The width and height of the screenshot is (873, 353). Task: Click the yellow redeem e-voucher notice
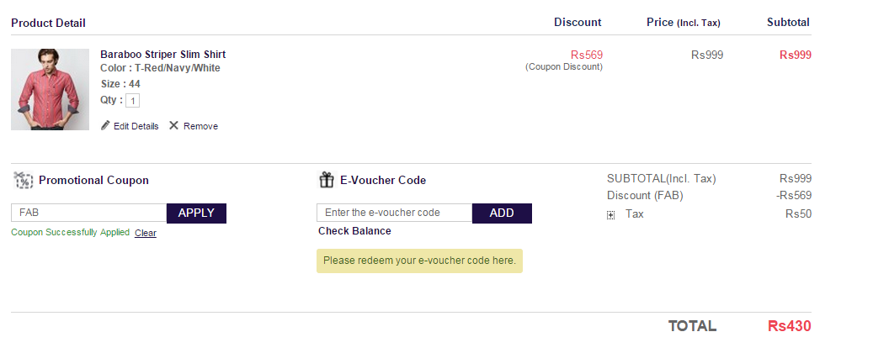(x=420, y=261)
